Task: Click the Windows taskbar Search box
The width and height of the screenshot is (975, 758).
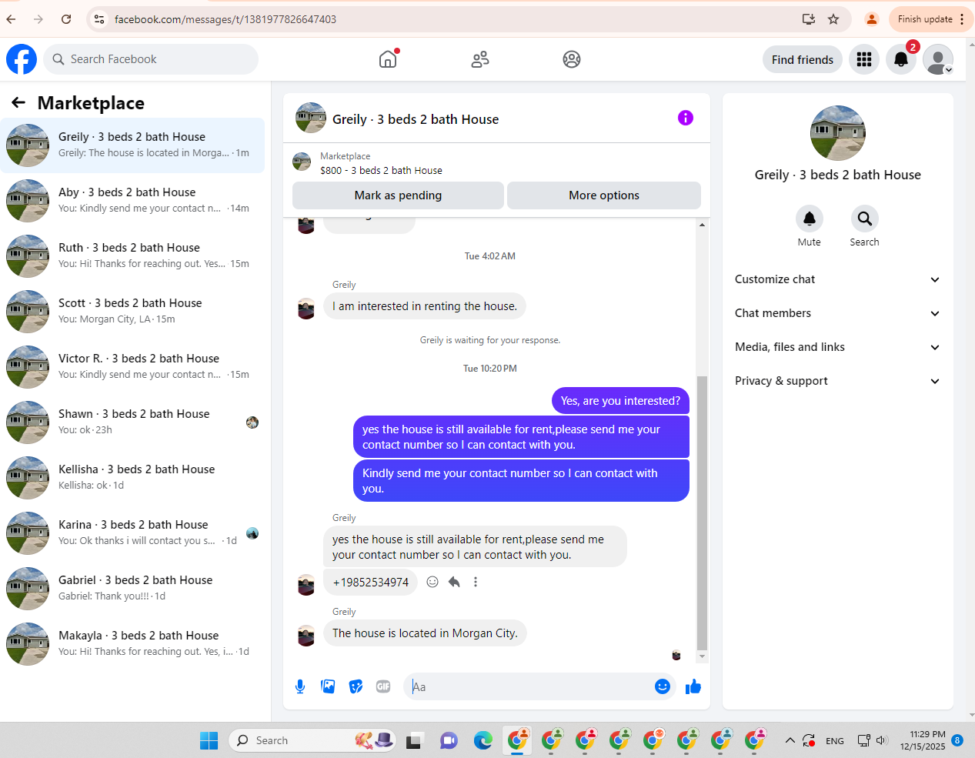Action: tap(312, 740)
